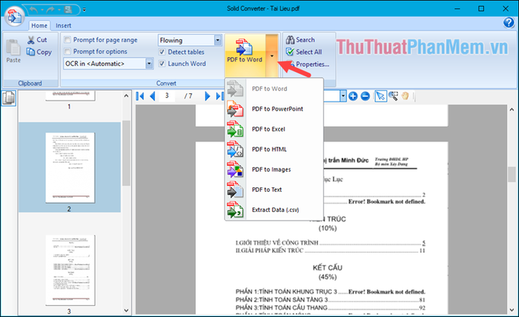Open the help question mark icon
This screenshot has width=519, height=317.
coord(509,22)
